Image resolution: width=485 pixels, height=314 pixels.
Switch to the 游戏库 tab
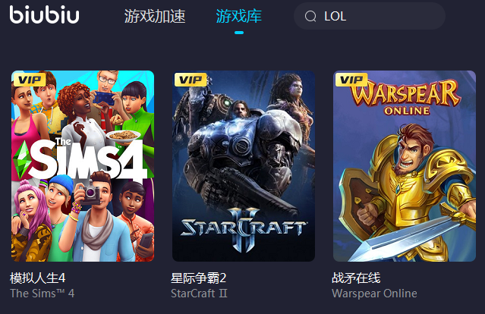(239, 16)
